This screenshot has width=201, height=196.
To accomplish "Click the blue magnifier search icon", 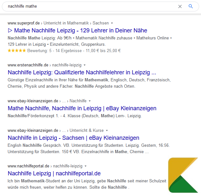I will tap(191, 6).
